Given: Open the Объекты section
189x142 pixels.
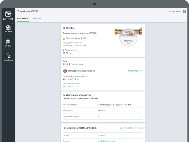Looking at the screenshot, I should (x=8, y=29).
